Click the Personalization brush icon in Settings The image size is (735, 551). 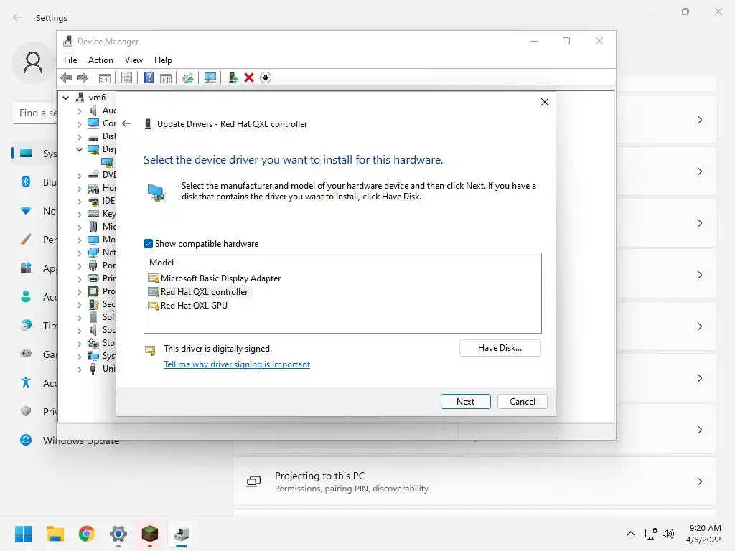[26, 240]
